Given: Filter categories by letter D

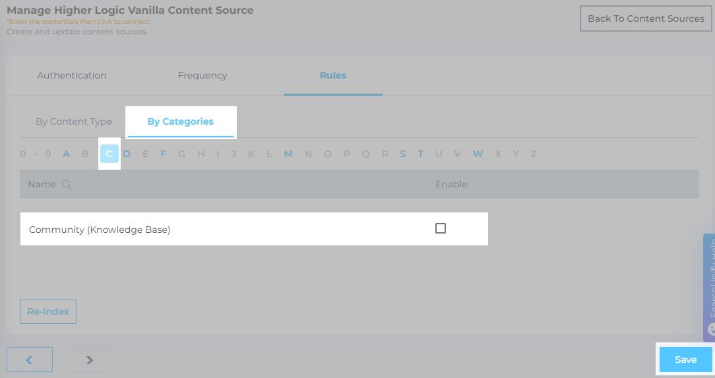Looking at the screenshot, I should click(127, 154).
